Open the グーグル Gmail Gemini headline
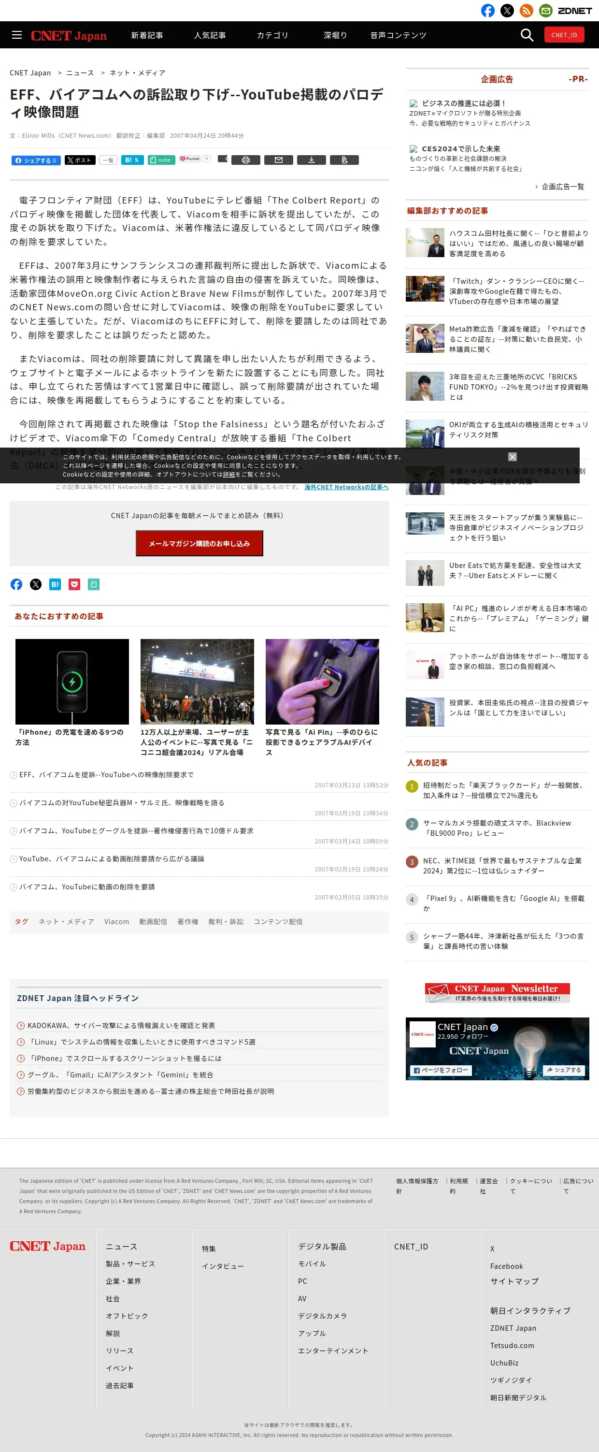The height and width of the screenshot is (1452, 599). pos(120,1075)
